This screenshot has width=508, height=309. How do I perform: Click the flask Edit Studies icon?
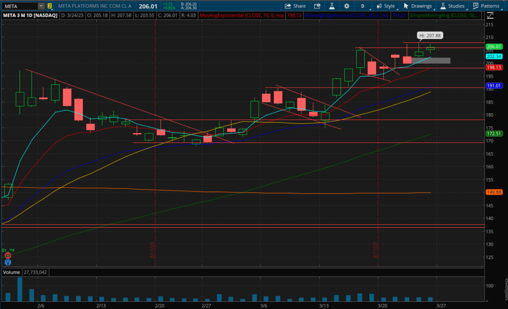pos(332,6)
